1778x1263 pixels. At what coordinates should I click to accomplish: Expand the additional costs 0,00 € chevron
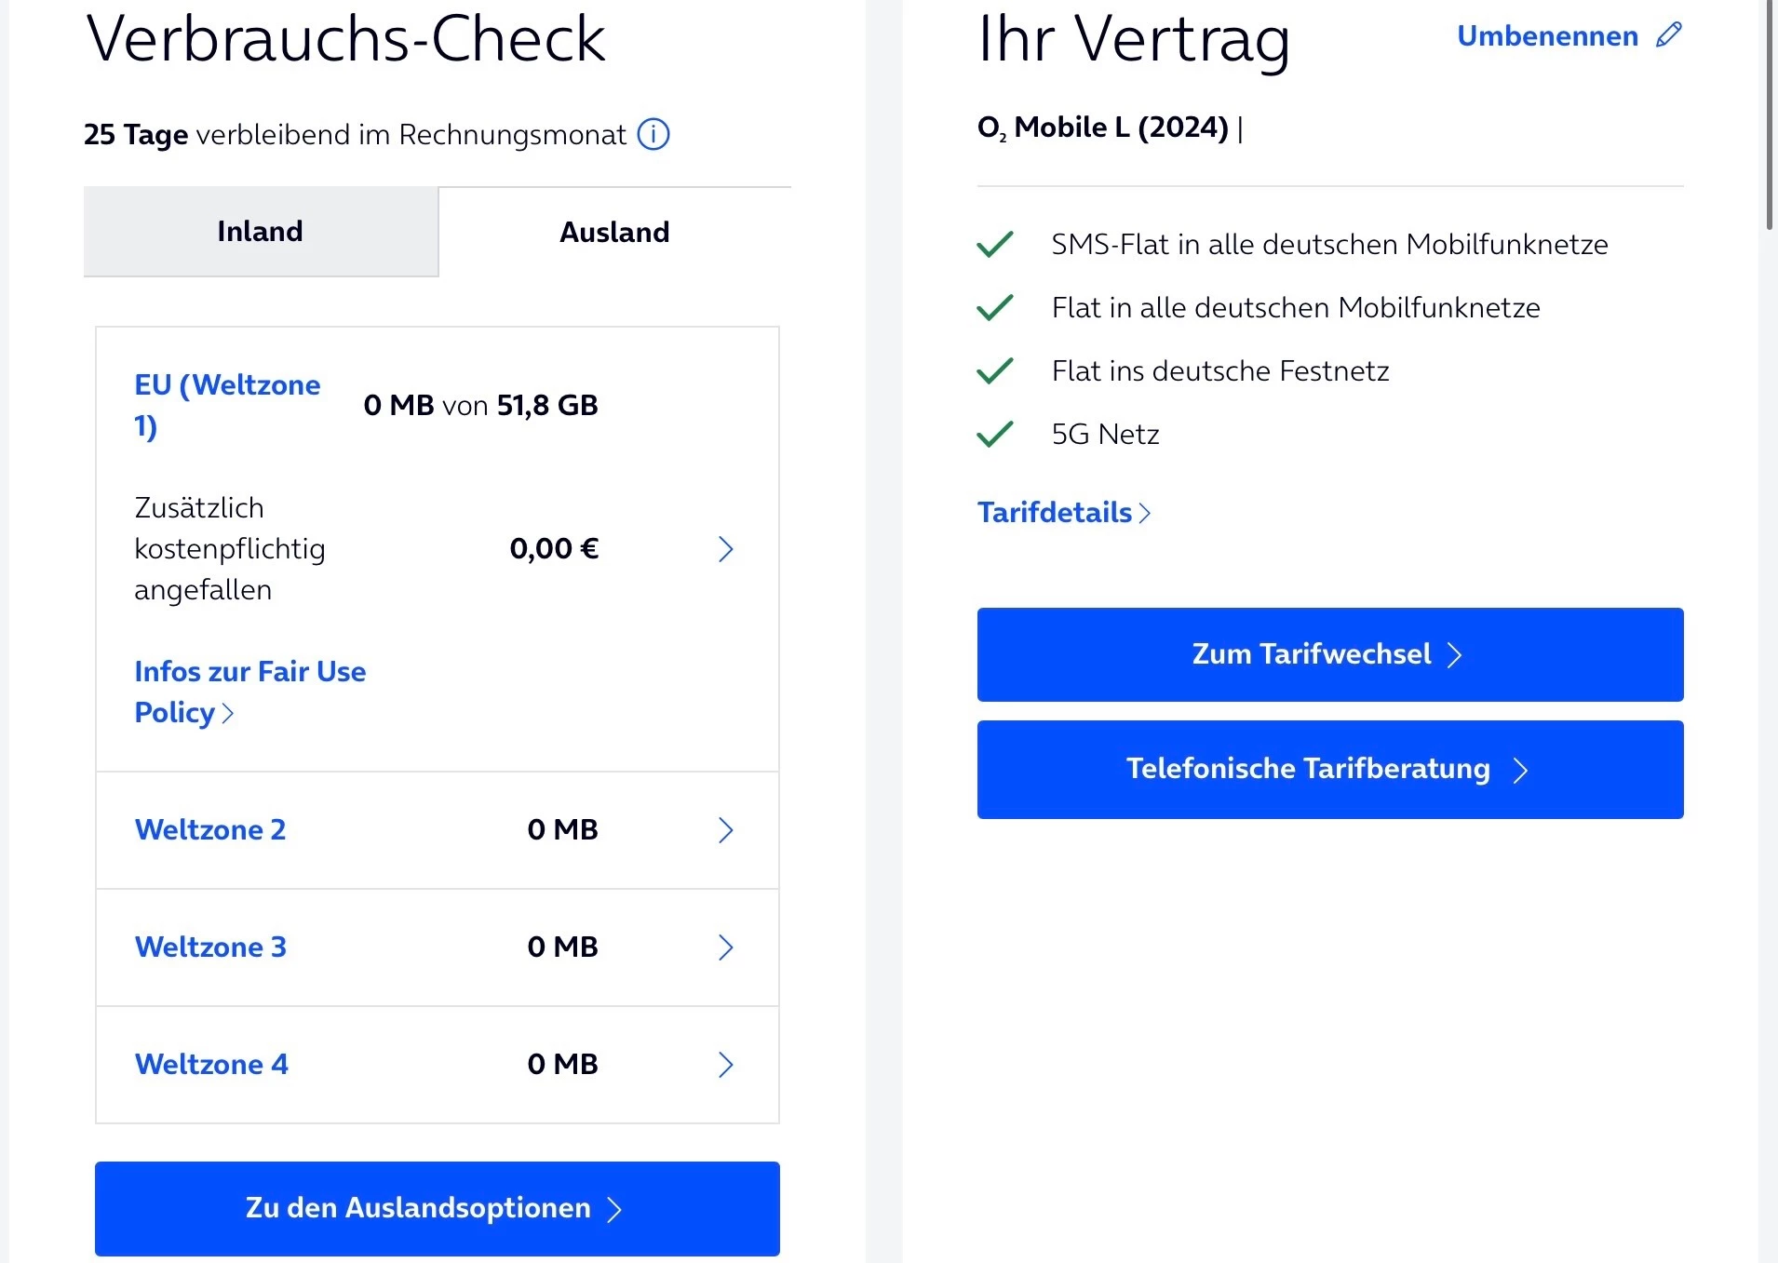pos(726,549)
